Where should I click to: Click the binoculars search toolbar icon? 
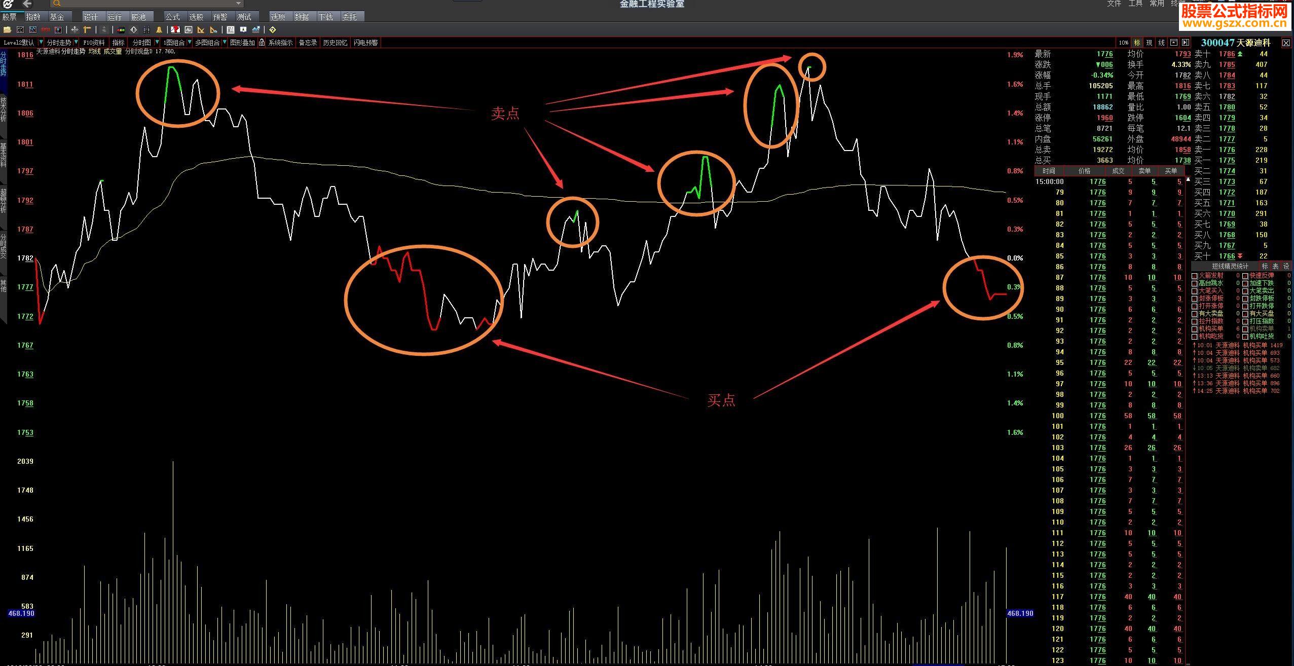pos(146,30)
